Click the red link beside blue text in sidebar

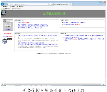[x=11, y=36]
